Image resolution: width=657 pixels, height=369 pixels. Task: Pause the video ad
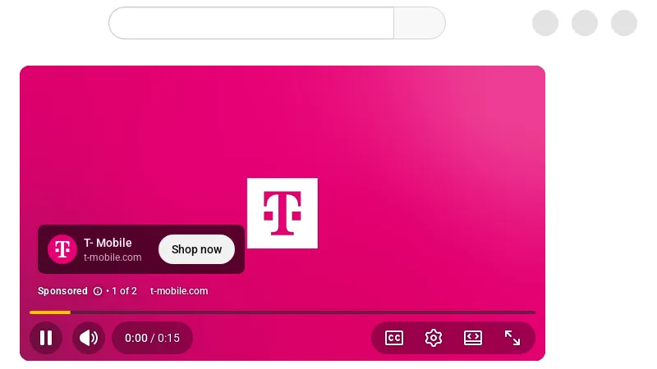(x=46, y=338)
